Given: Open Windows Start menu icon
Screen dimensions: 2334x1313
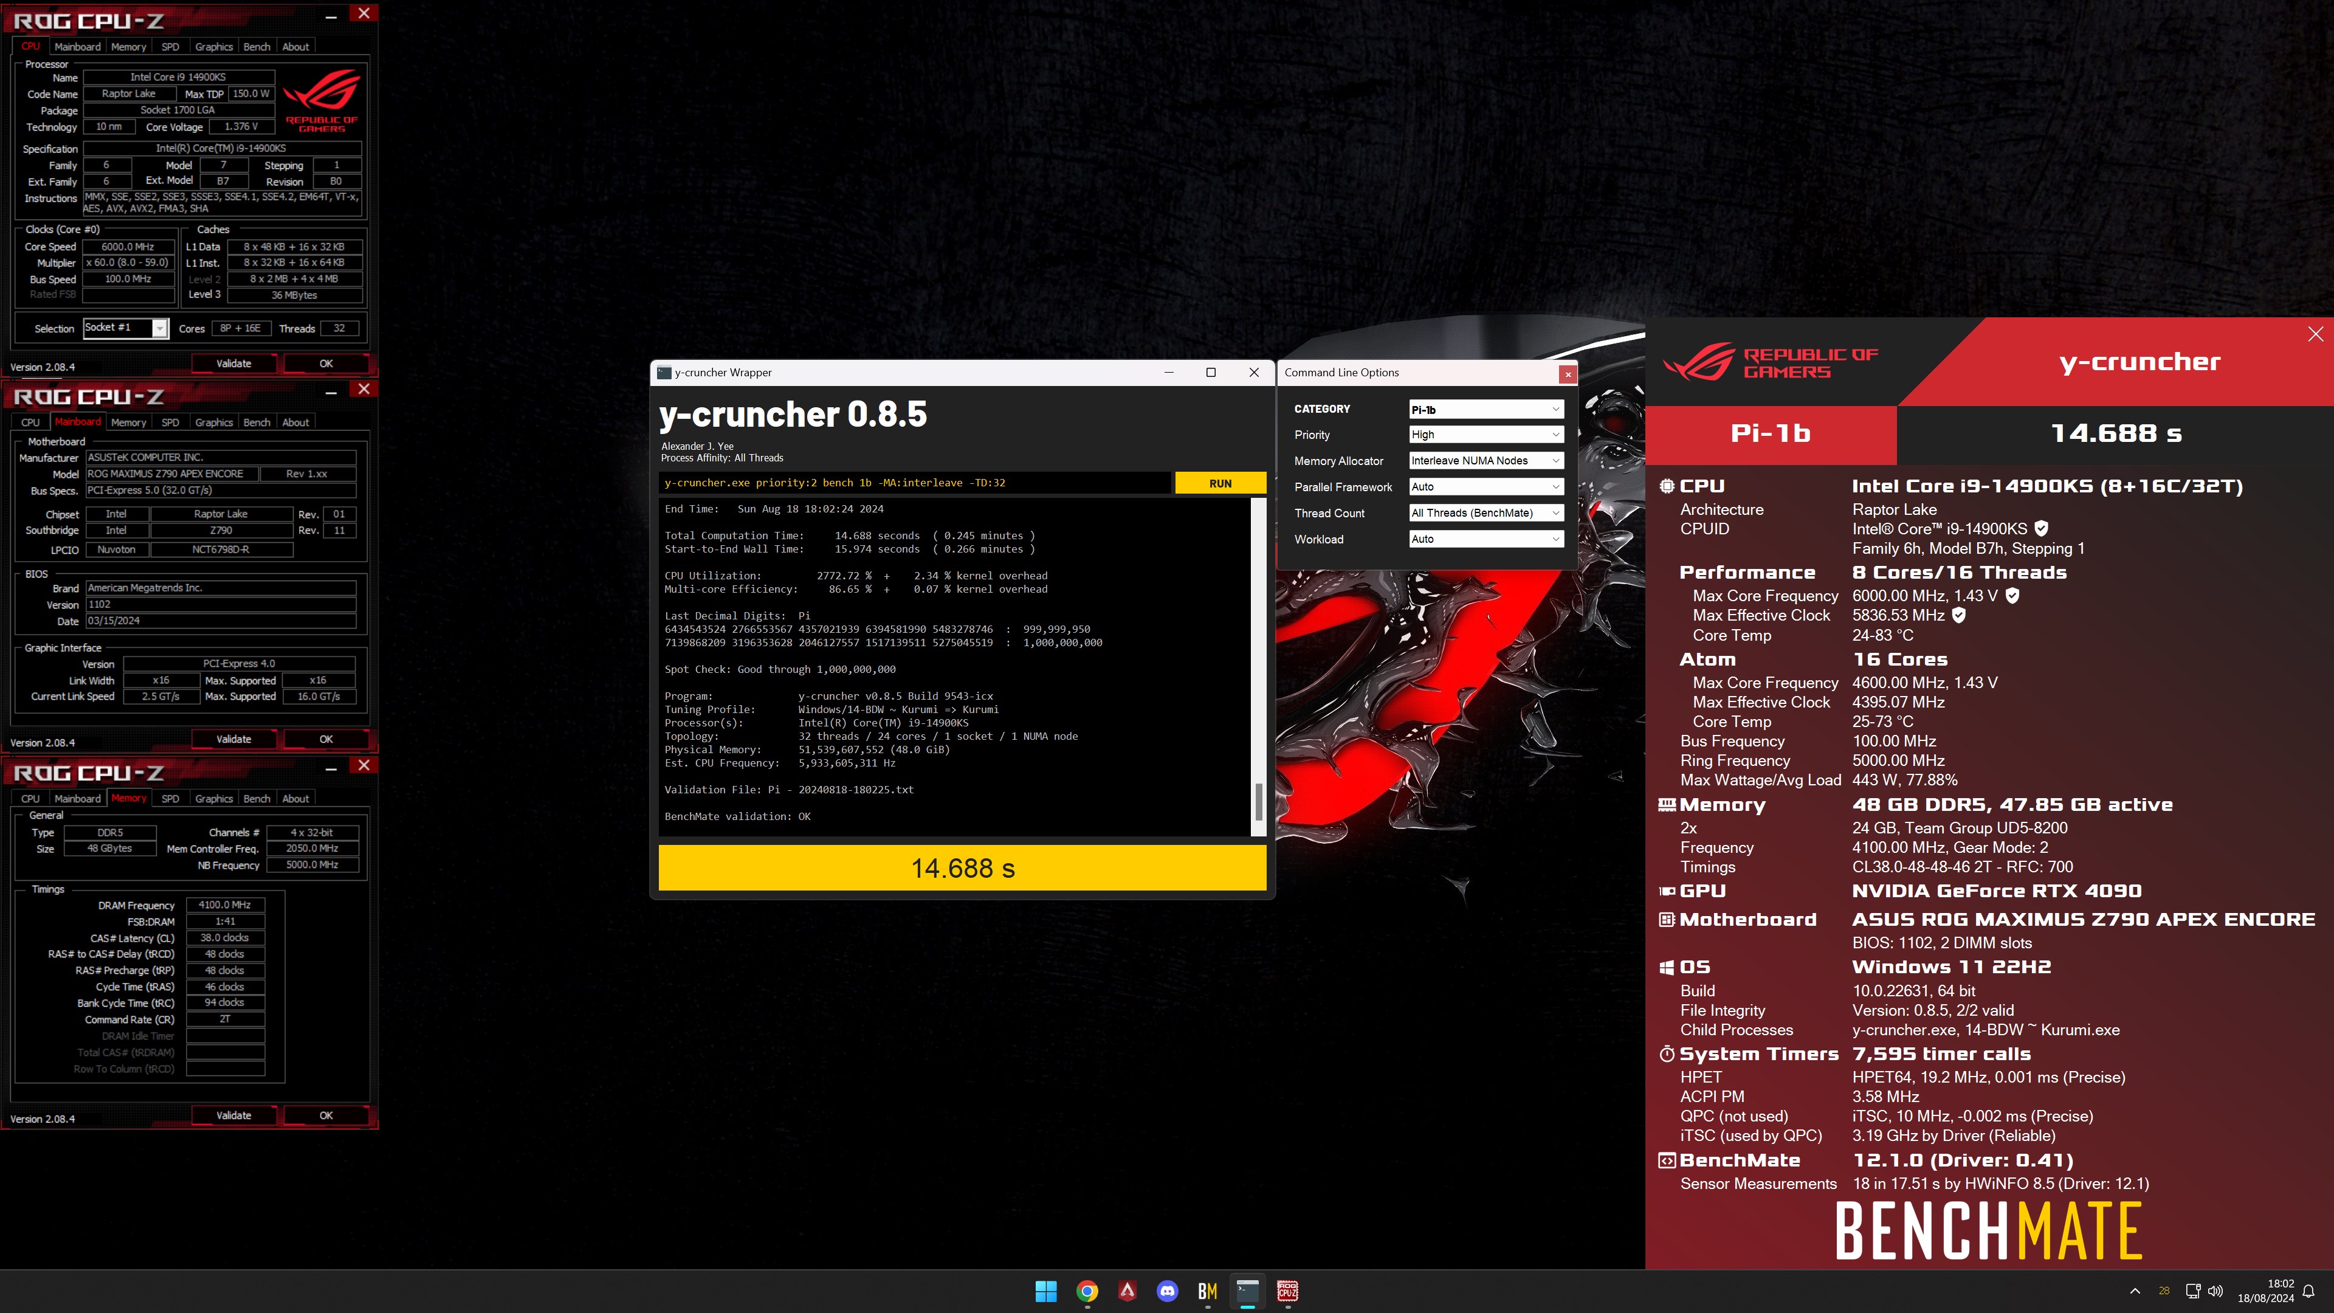Looking at the screenshot, I should [x=1047, y=1291].
